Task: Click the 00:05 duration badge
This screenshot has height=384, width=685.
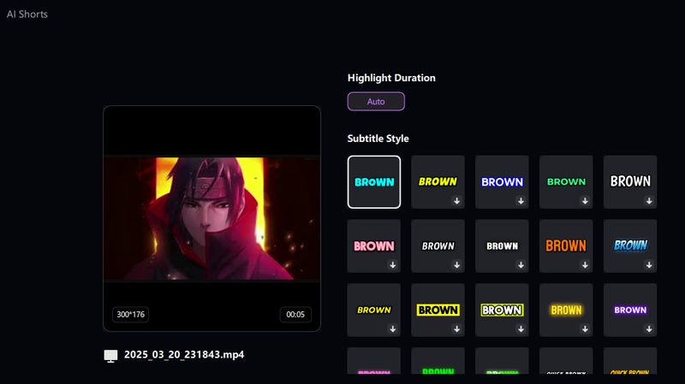Action: point(295,314)
